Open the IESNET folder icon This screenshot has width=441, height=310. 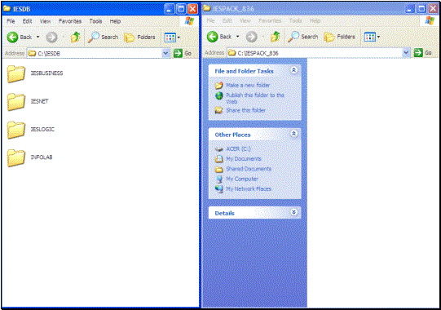click(x=16, y=102)
